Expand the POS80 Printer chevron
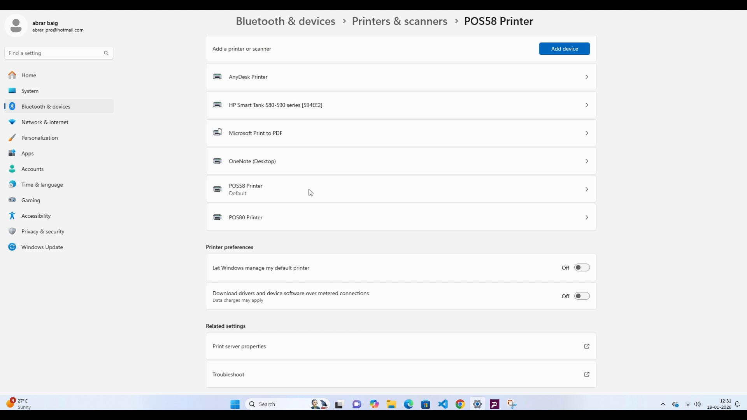Image resolution: width=747 pixels, height=420 pixels. click(587, 217)
